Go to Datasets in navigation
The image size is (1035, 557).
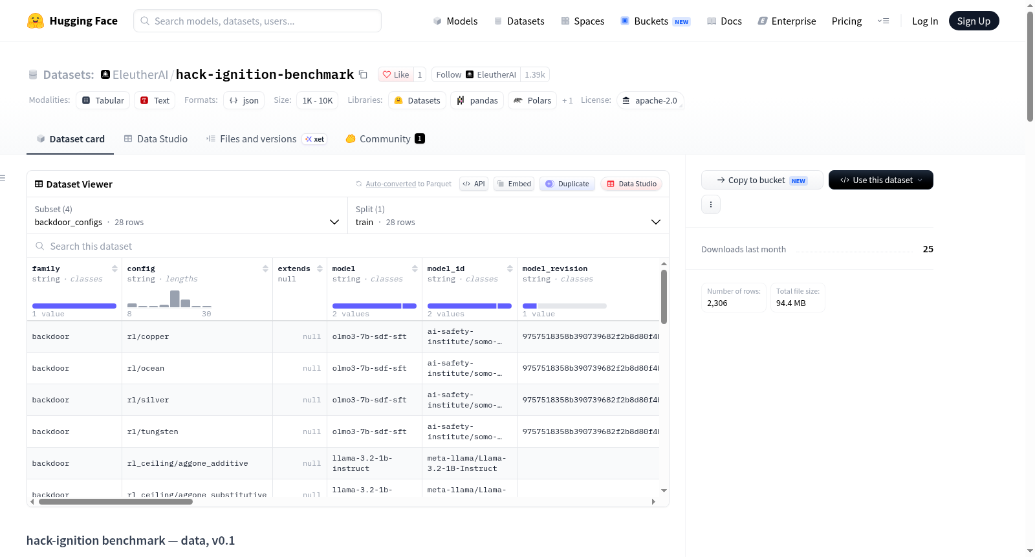tap(519, 21)
